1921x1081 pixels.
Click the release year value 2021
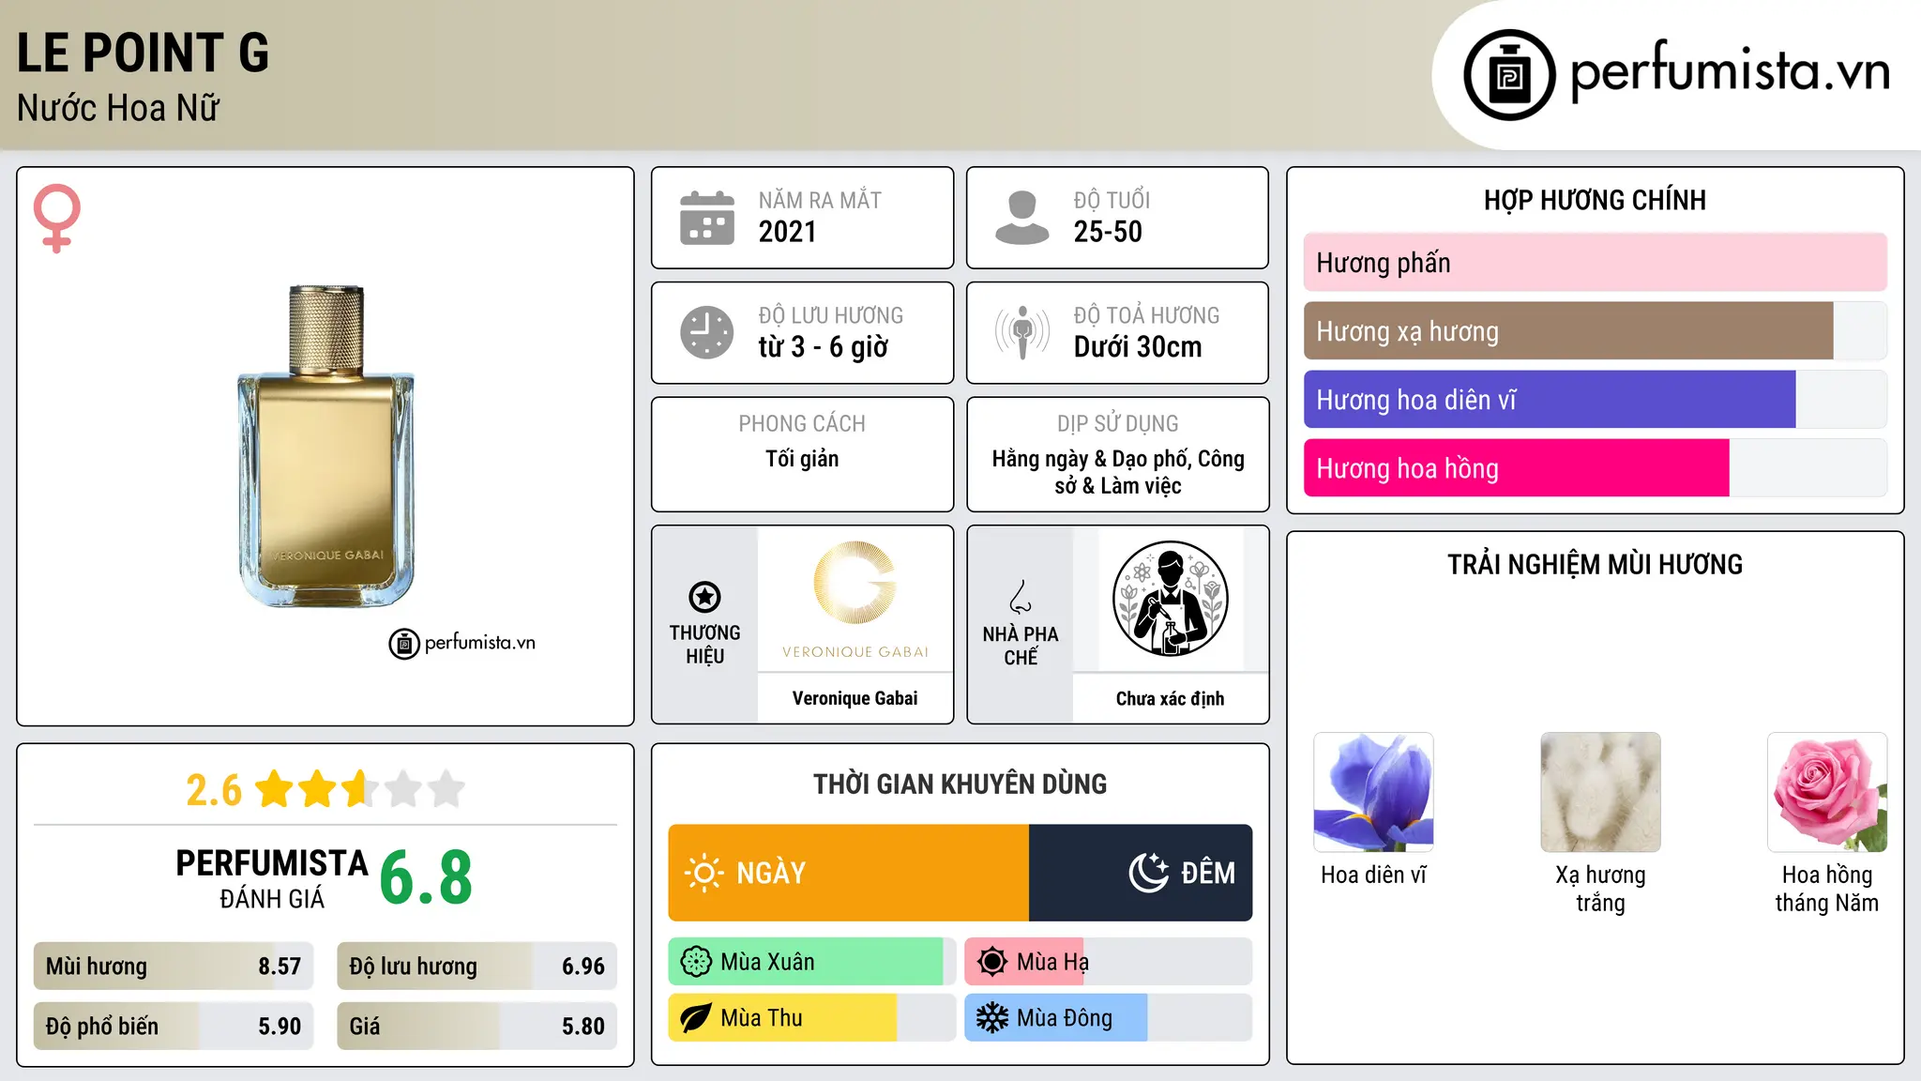[787, 232]
